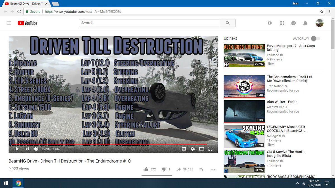Viewport: 335px width, 188px height.
Task: Open the upload video camera icon
Action: pyautogui.click(x=270, y=23)
